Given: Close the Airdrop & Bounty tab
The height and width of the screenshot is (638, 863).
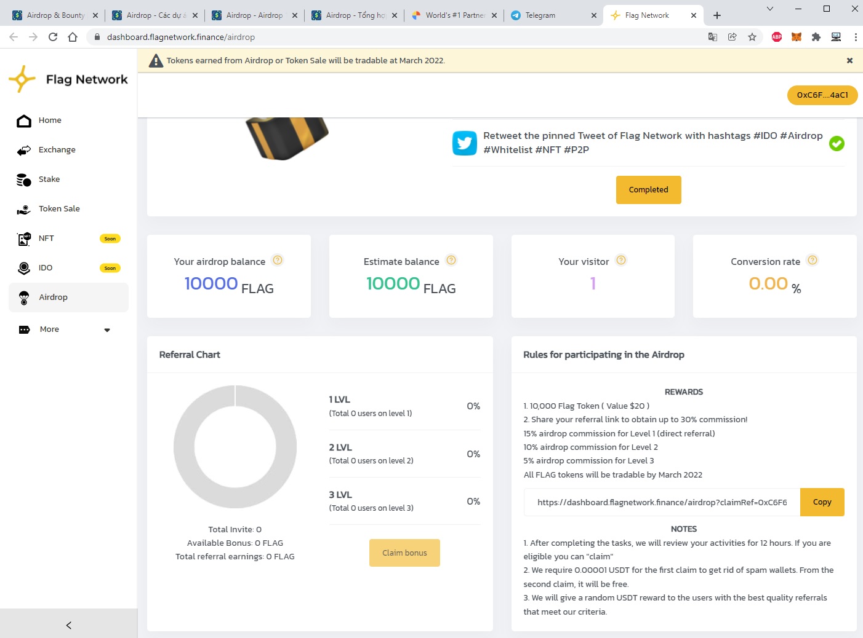Looking at the screenshot, I should point(95,15).
